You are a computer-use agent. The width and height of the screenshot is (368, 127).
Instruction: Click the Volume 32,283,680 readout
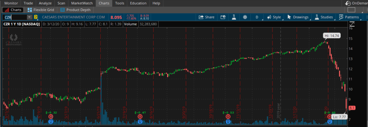[141, 24]
